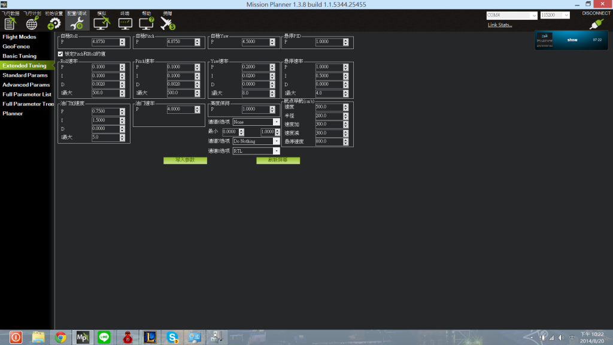The width and height of the screenshot is (613, 345).
Task: Open the 通道6选项 dropdown showing None
Action: (256, 122)
